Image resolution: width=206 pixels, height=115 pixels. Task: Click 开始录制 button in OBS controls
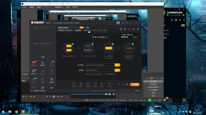coord(153,84)
